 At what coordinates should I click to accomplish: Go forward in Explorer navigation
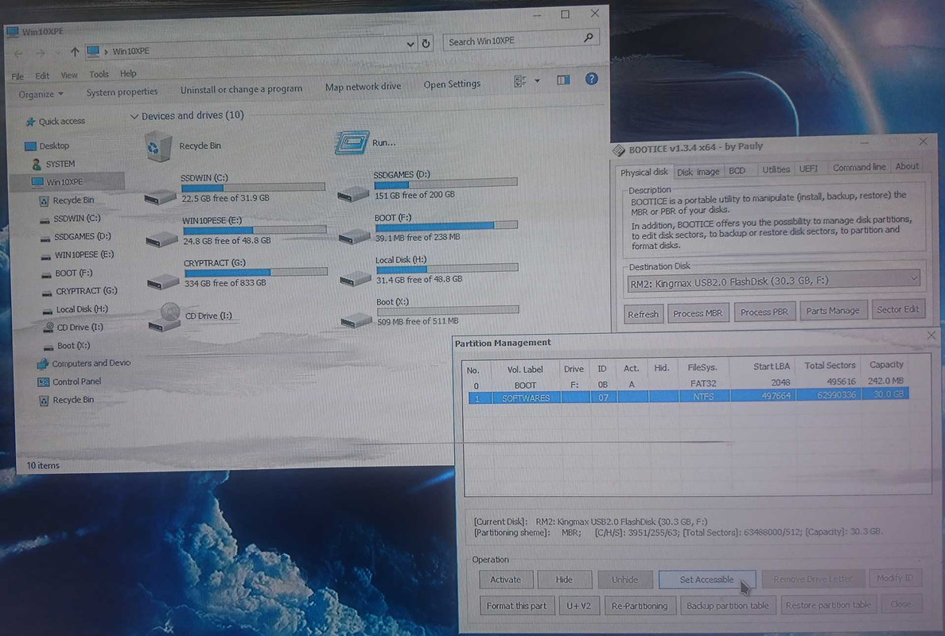pyautogui.click(x=41, y=53)
